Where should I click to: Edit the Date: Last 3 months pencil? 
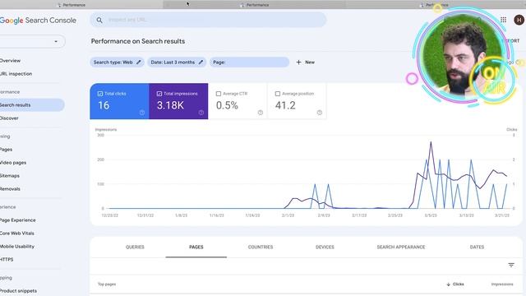pos(201,62)
